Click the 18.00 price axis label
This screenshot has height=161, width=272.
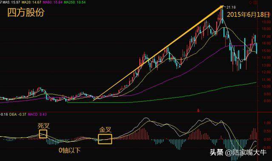[266, 29]
